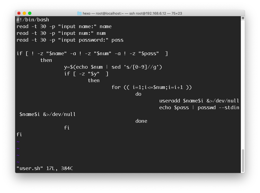Click the "useradd $name$i" line

pos(199,101)
